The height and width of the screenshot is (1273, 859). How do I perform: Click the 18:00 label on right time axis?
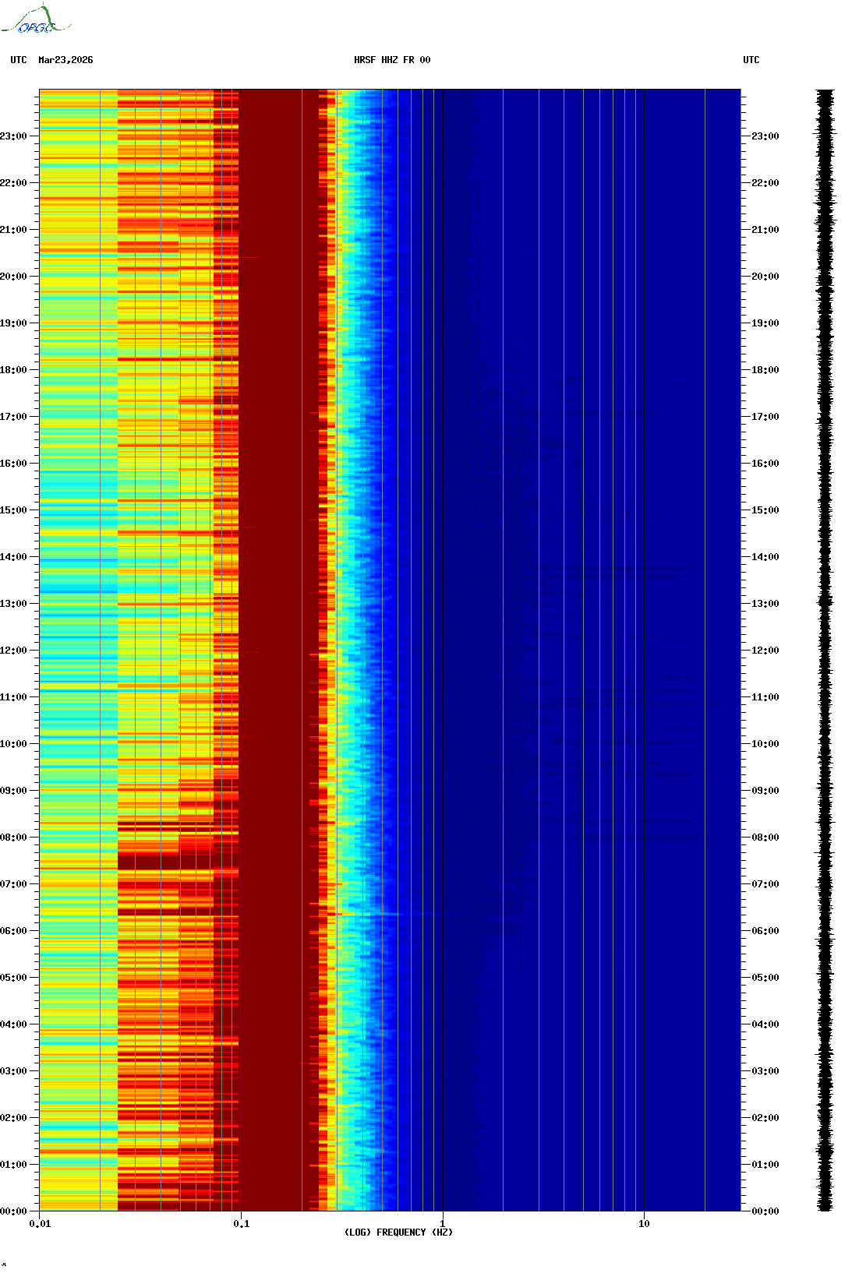765,370
